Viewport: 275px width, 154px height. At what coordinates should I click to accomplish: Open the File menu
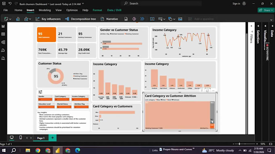[6, 10]
